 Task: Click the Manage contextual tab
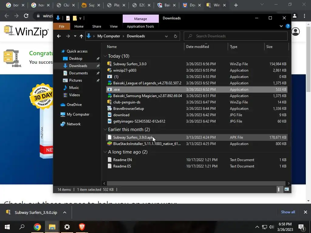click(x=140, y=19)
